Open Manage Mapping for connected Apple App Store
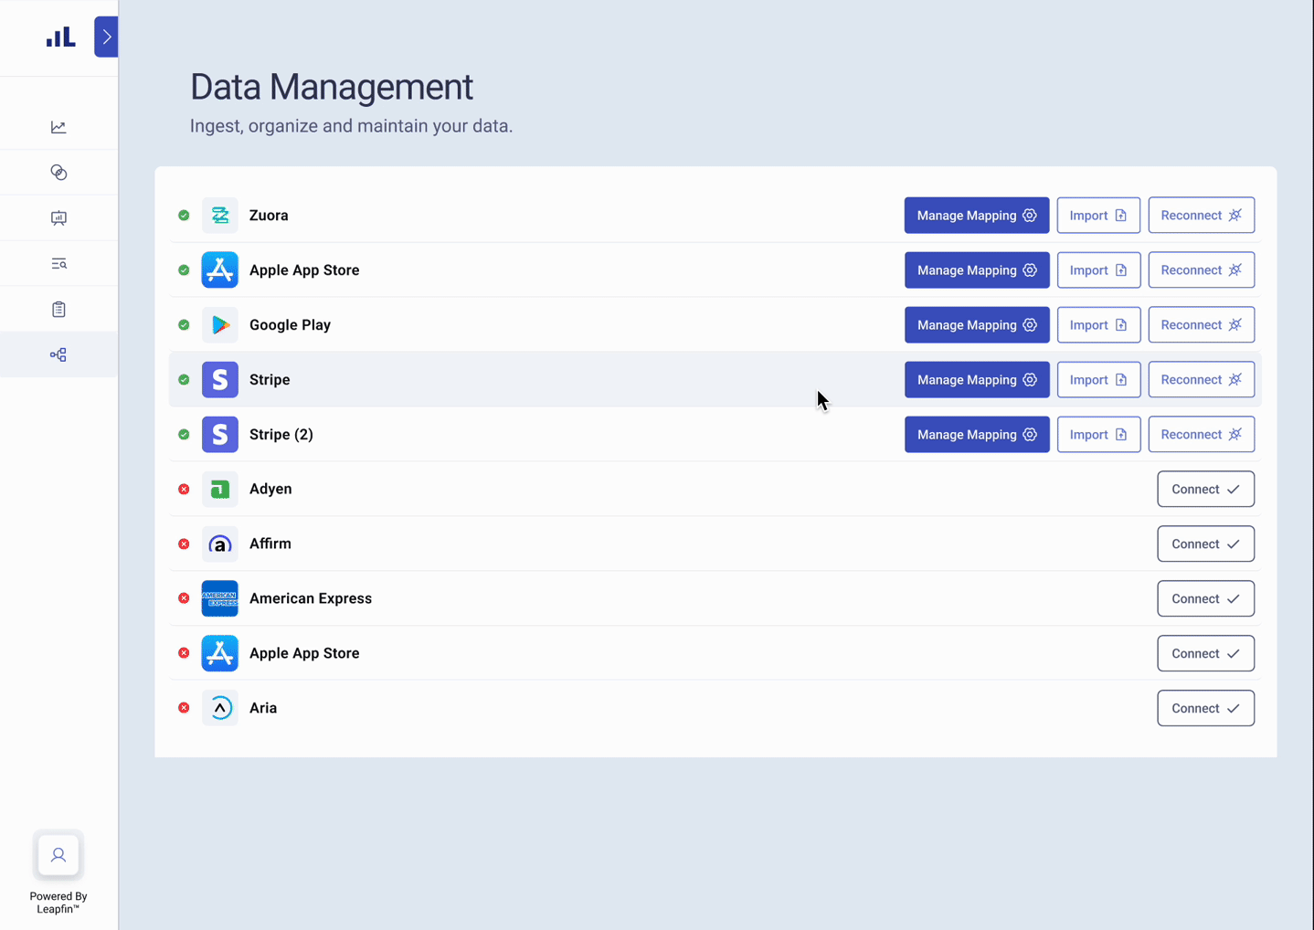This screenshot has height=930, width=1314. (x=977, y=270)
